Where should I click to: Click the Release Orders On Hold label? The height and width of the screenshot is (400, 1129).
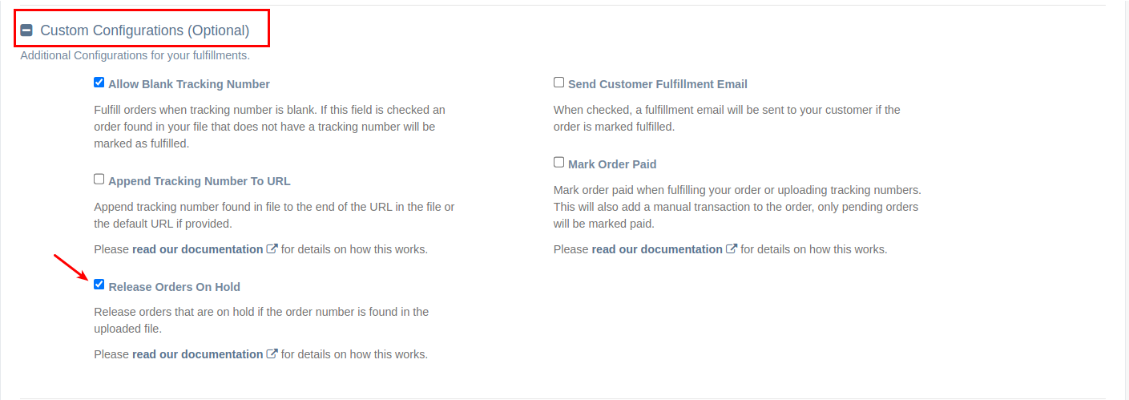point(174,287)
